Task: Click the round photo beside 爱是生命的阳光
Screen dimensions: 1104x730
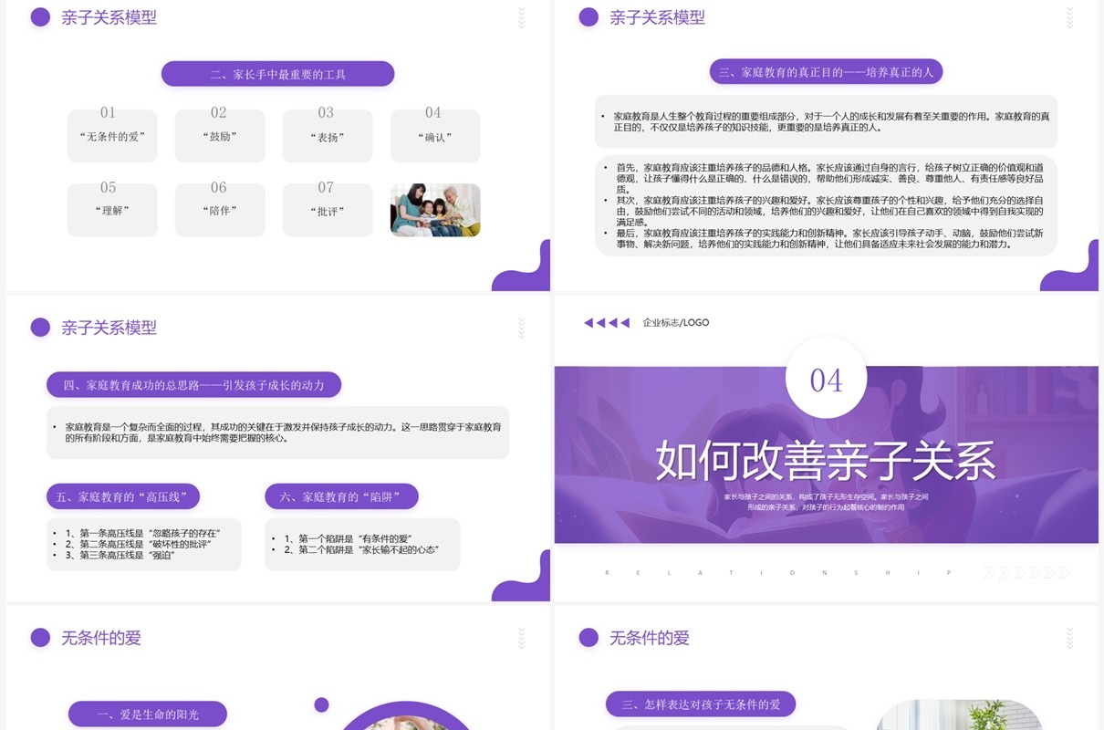Action: click(406, 717)
